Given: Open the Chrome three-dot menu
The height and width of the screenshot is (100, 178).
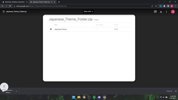Looking at the screenshot, I should click(175, 6).
